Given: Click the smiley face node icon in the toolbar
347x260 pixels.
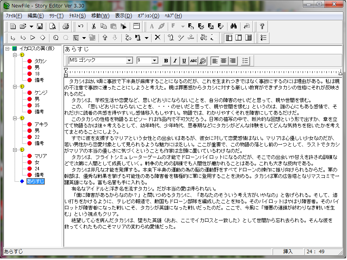Looking at the screenshot, I should tap(56, 38).
